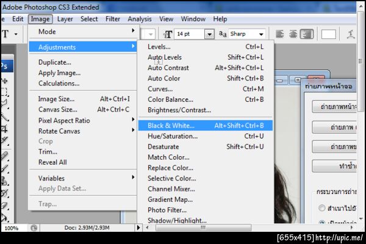Choose Selective Color... adjustment
The width and height of the screenshot is (366, 244).
(x=206, y=178)
